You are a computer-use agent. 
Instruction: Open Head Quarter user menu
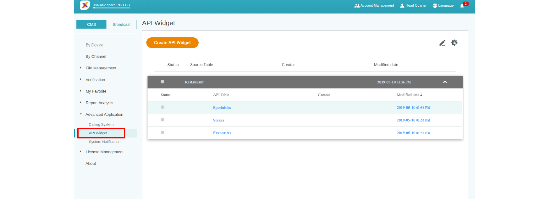point(413,6)
